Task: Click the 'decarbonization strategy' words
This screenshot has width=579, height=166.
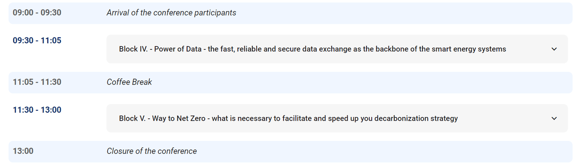Action: pyautogui.click(x=418, y=118)
